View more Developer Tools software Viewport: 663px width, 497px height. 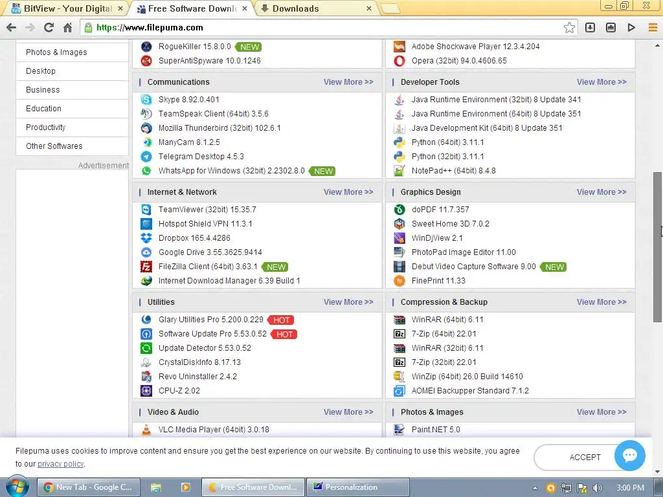tap(601, 82)
